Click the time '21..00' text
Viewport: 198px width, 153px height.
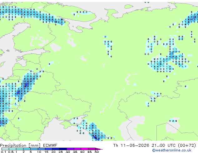(158, 146)
